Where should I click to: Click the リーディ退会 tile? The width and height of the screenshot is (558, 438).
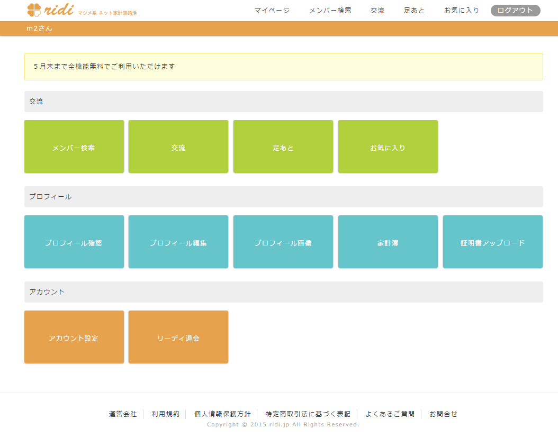pyautogui.click(x=178, y=337)
